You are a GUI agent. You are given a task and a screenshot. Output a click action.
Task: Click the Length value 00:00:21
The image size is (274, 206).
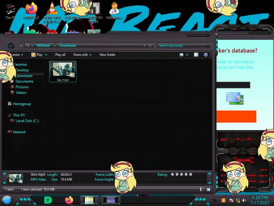point(66,174)
